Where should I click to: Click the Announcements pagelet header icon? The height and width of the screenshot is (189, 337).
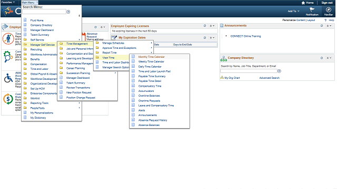point(222,26)
